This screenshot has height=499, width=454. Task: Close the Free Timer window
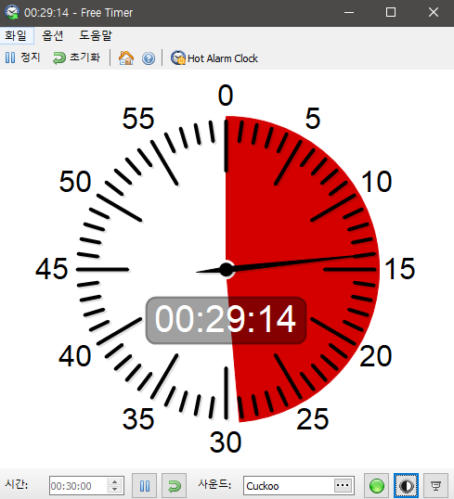tap(433, 13)
